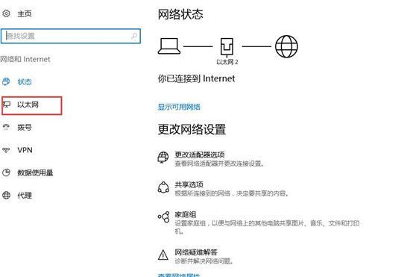Open 更改适配器选项
Viewport: 410px width, 277px height.
(x=200, y=155)
